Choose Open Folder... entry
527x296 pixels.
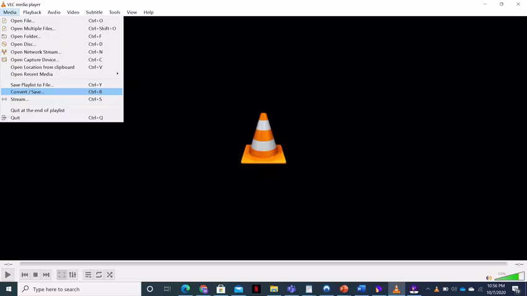pos(61,37)
